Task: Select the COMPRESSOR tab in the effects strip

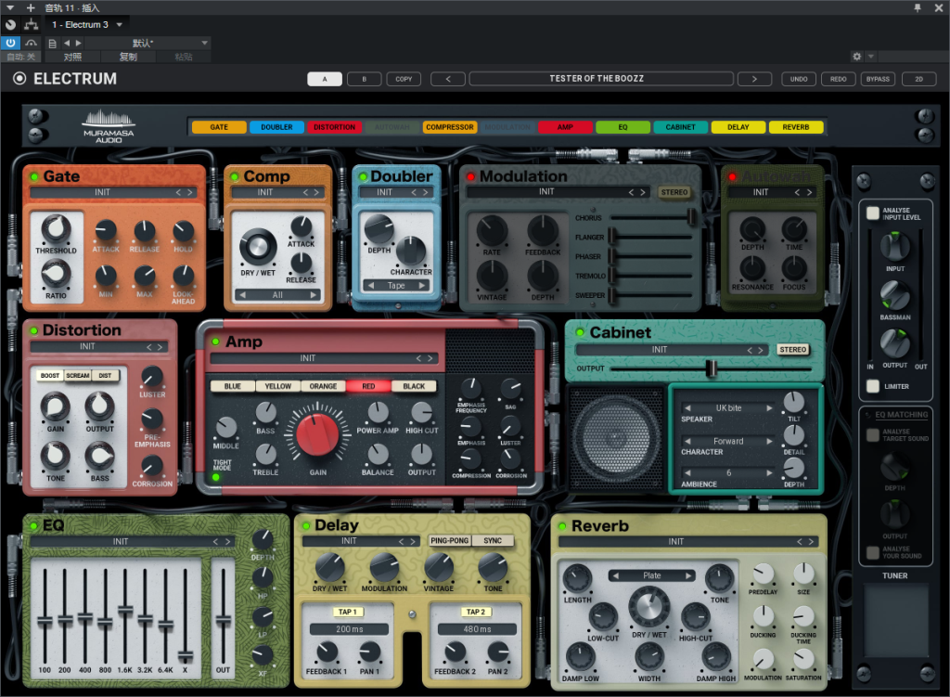Action: pyautogui.click(x=450, y=127)
